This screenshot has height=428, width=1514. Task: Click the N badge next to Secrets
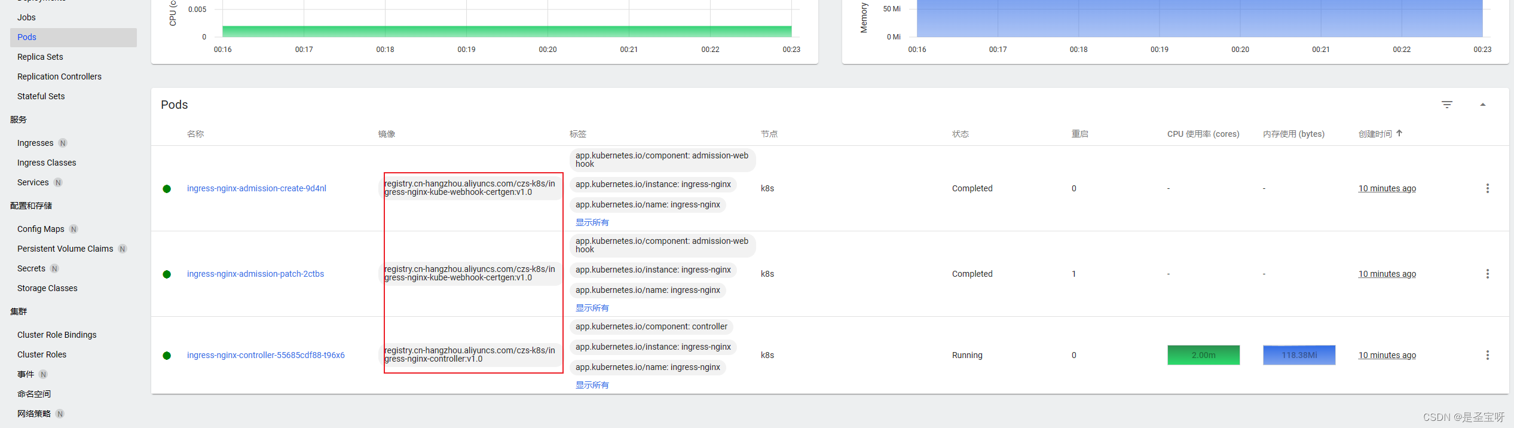coord(54,268)
